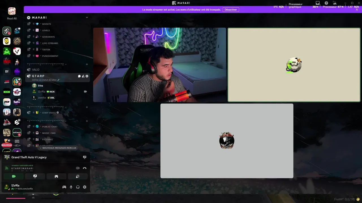Open user settings gear
Image resolution: width=362 pixels, height=203 pixels.
[85, 187]
